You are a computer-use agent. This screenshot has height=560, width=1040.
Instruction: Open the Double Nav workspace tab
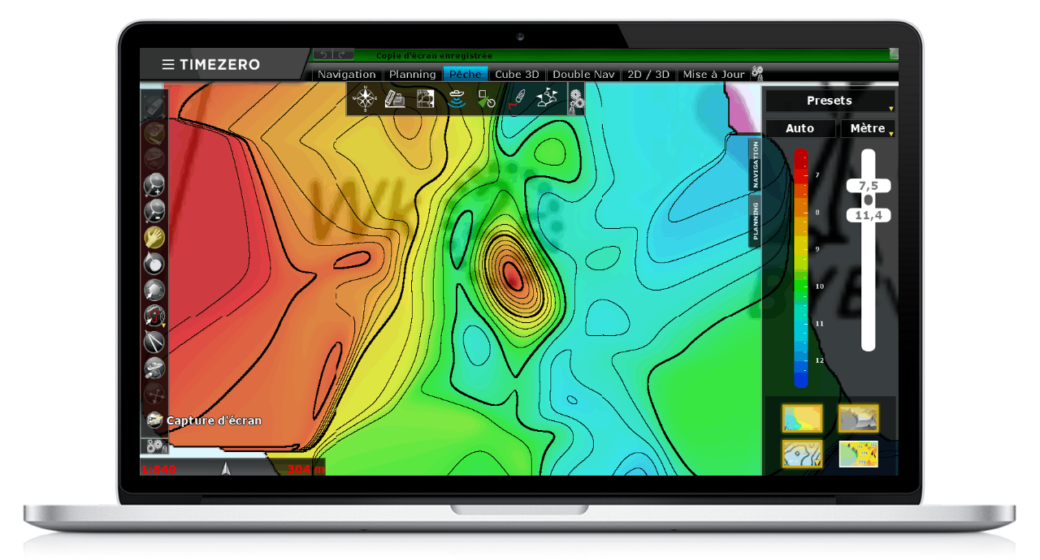pyautogui.click(x=583, y=75)
